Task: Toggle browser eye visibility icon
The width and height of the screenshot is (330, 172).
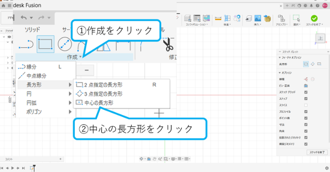Action: tap(9, 37)
